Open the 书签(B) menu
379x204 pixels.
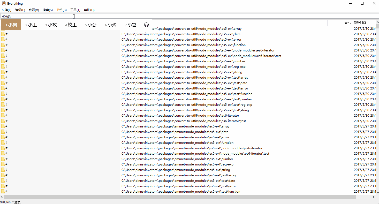pos(62,10)
